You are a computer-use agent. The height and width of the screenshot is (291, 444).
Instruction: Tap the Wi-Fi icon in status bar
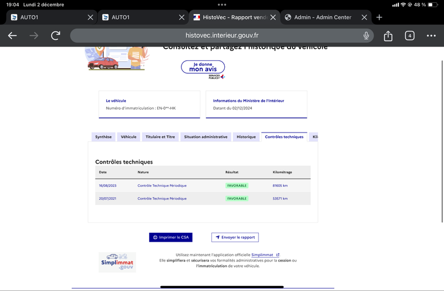[x=403, y=4]
